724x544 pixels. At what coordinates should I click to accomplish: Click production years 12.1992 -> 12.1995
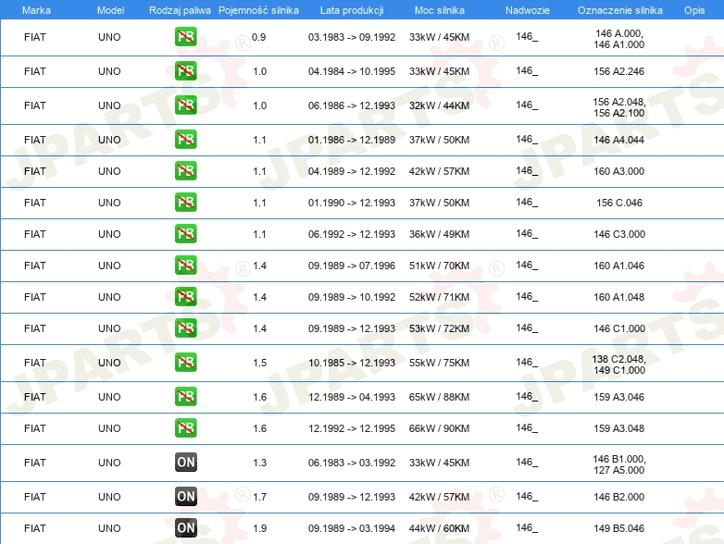pos(352,428)
